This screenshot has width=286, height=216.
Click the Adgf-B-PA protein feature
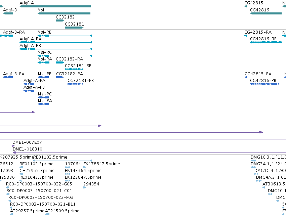coord(8,77)
